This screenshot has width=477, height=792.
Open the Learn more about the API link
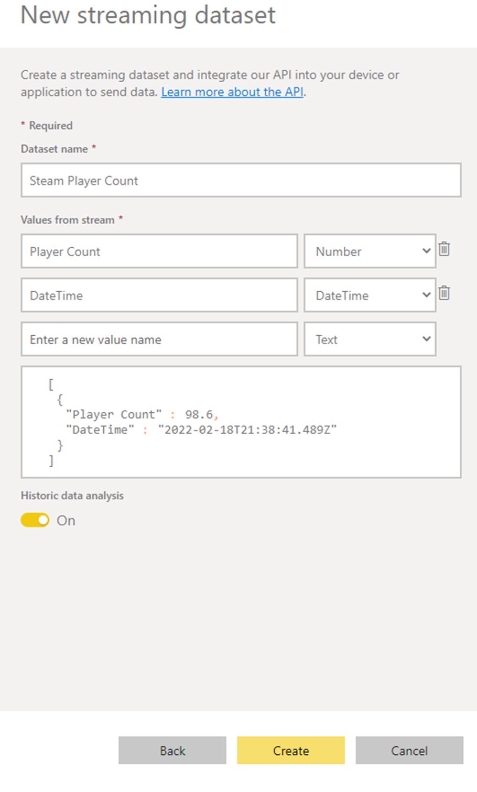point(233,92)
